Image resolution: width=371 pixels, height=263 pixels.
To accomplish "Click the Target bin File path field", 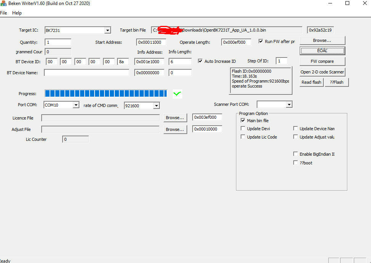I will coord(226,30).
